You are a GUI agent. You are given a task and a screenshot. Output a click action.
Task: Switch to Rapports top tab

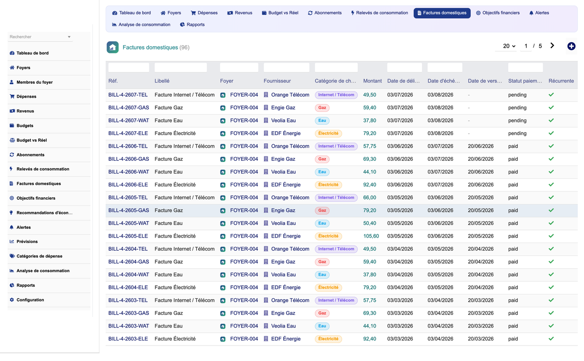click(x=192, y=25)
